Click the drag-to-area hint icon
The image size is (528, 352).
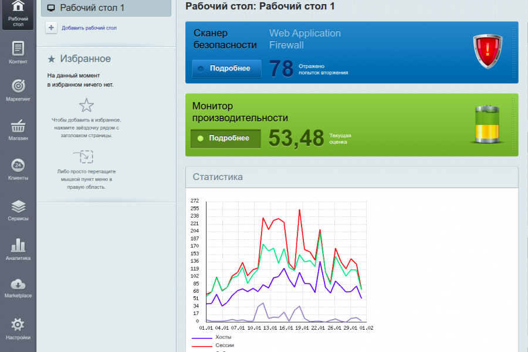83,157
